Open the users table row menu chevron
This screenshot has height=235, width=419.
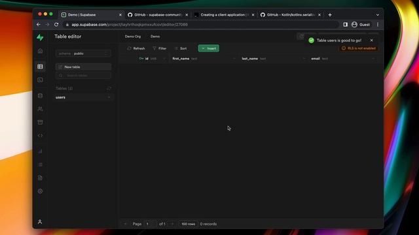[109, 97]
